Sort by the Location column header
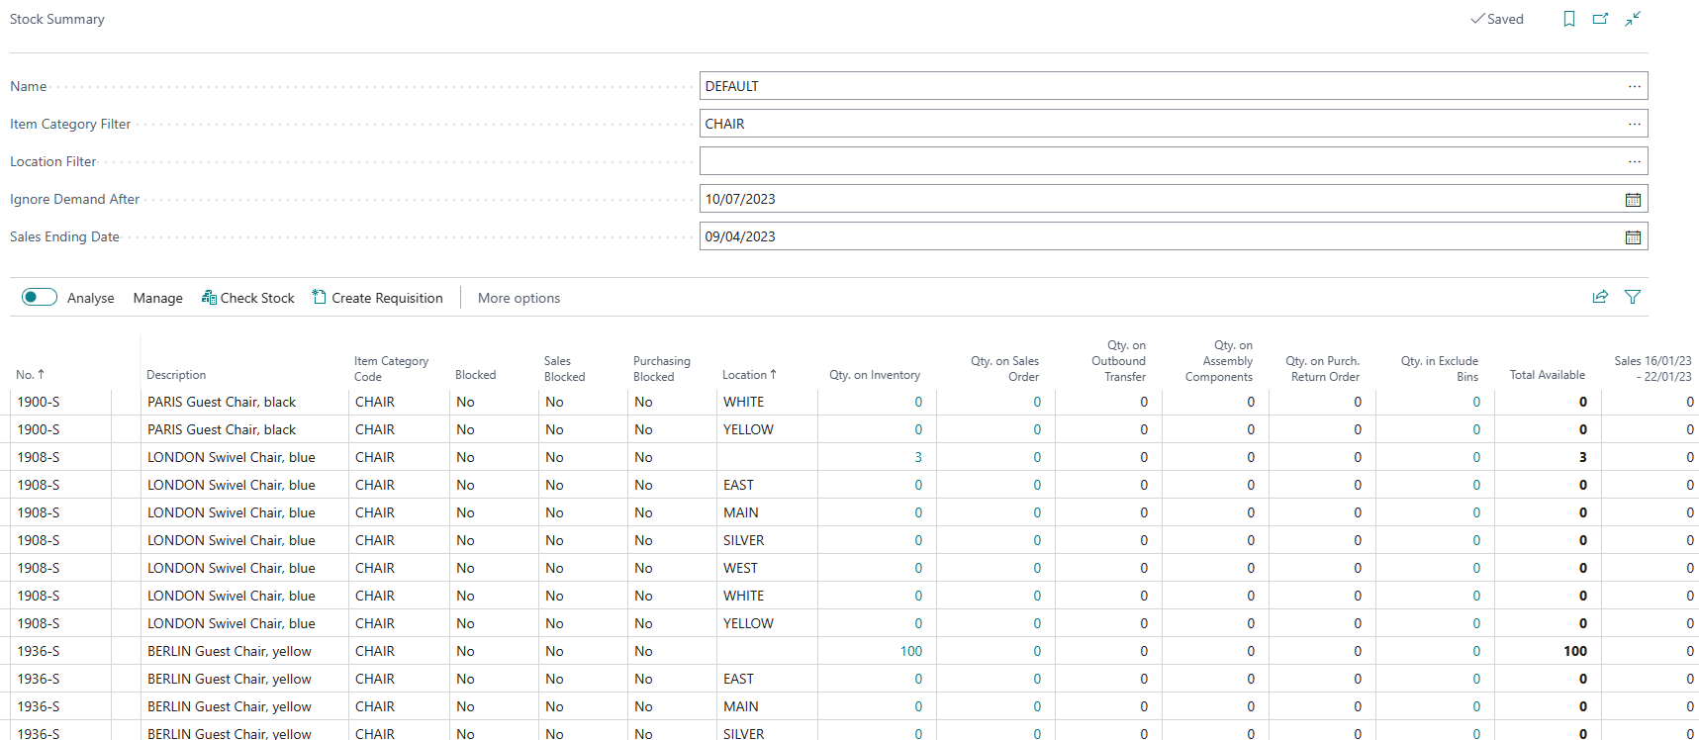 click(749, 375)
